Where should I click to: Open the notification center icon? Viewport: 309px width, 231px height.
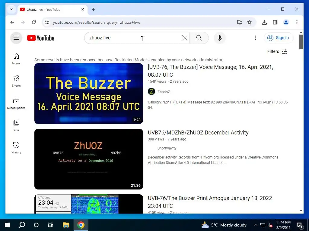[x=299, y=225]
